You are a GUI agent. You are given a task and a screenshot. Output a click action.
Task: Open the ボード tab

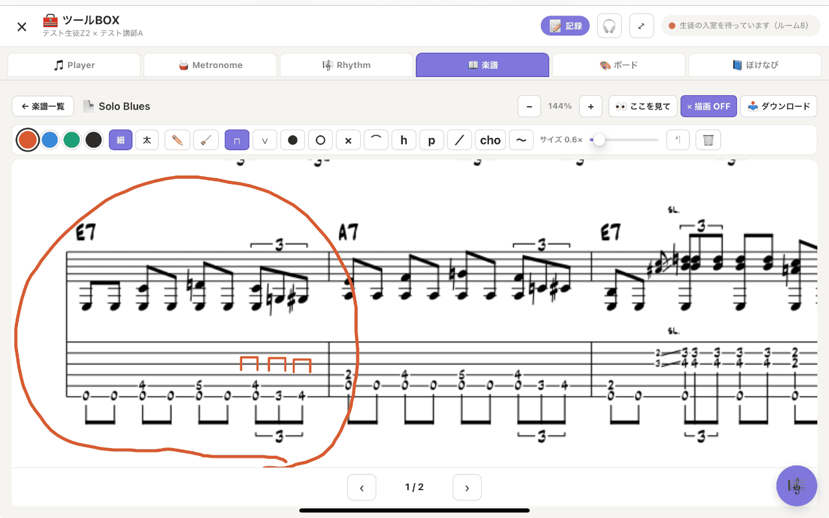coord(619,65)
